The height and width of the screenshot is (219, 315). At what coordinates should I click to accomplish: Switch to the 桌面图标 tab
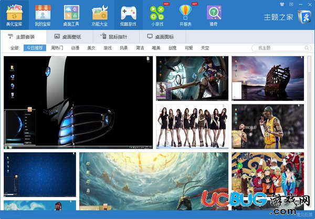click(163, 37)
